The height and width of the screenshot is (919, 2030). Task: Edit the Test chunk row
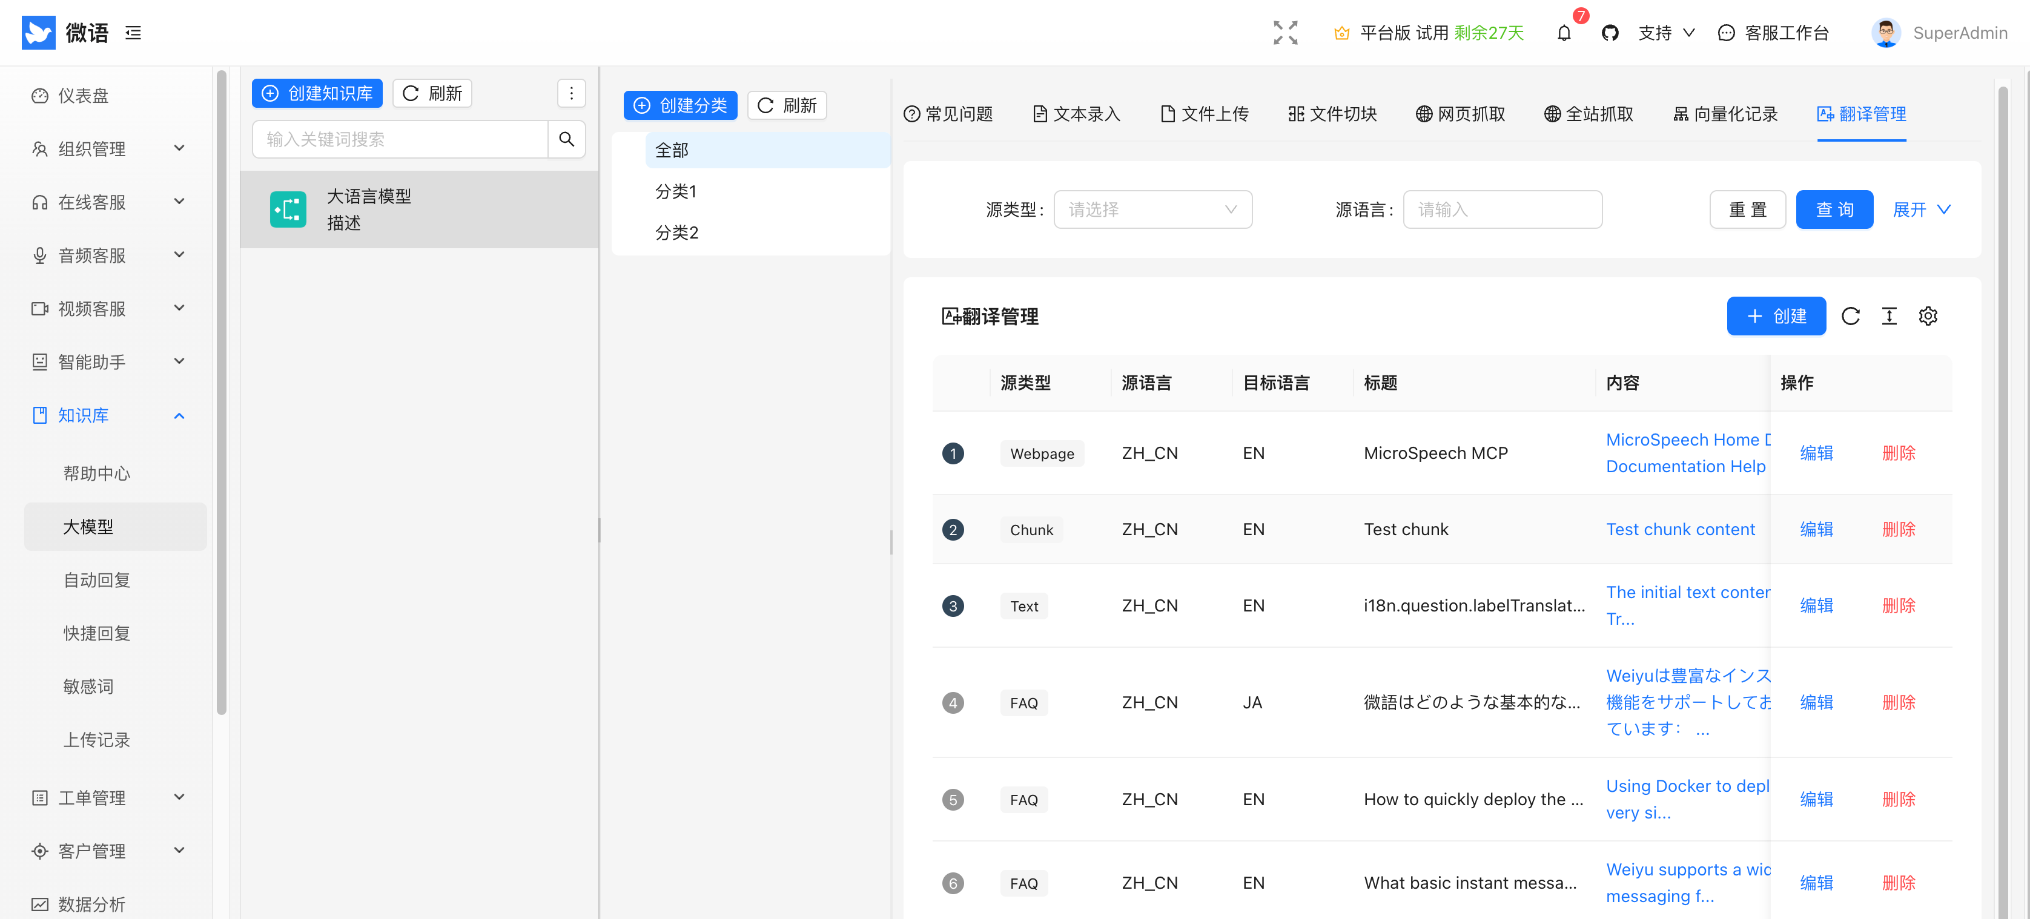(x=1816, y=529)
